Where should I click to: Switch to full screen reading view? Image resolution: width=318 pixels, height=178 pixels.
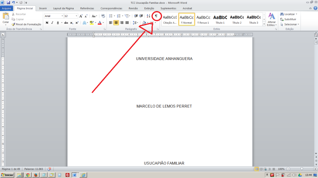tap(261, 169)
